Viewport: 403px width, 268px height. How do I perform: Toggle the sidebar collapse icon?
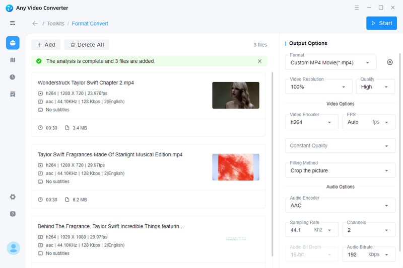[x=12, y=23]
